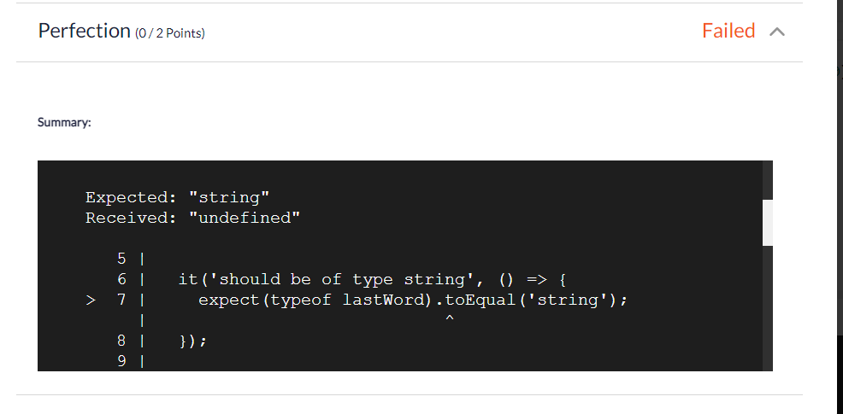Click the it('should be of type string') line
This screenshot has height=414, width=843.
tap(373, 279)
